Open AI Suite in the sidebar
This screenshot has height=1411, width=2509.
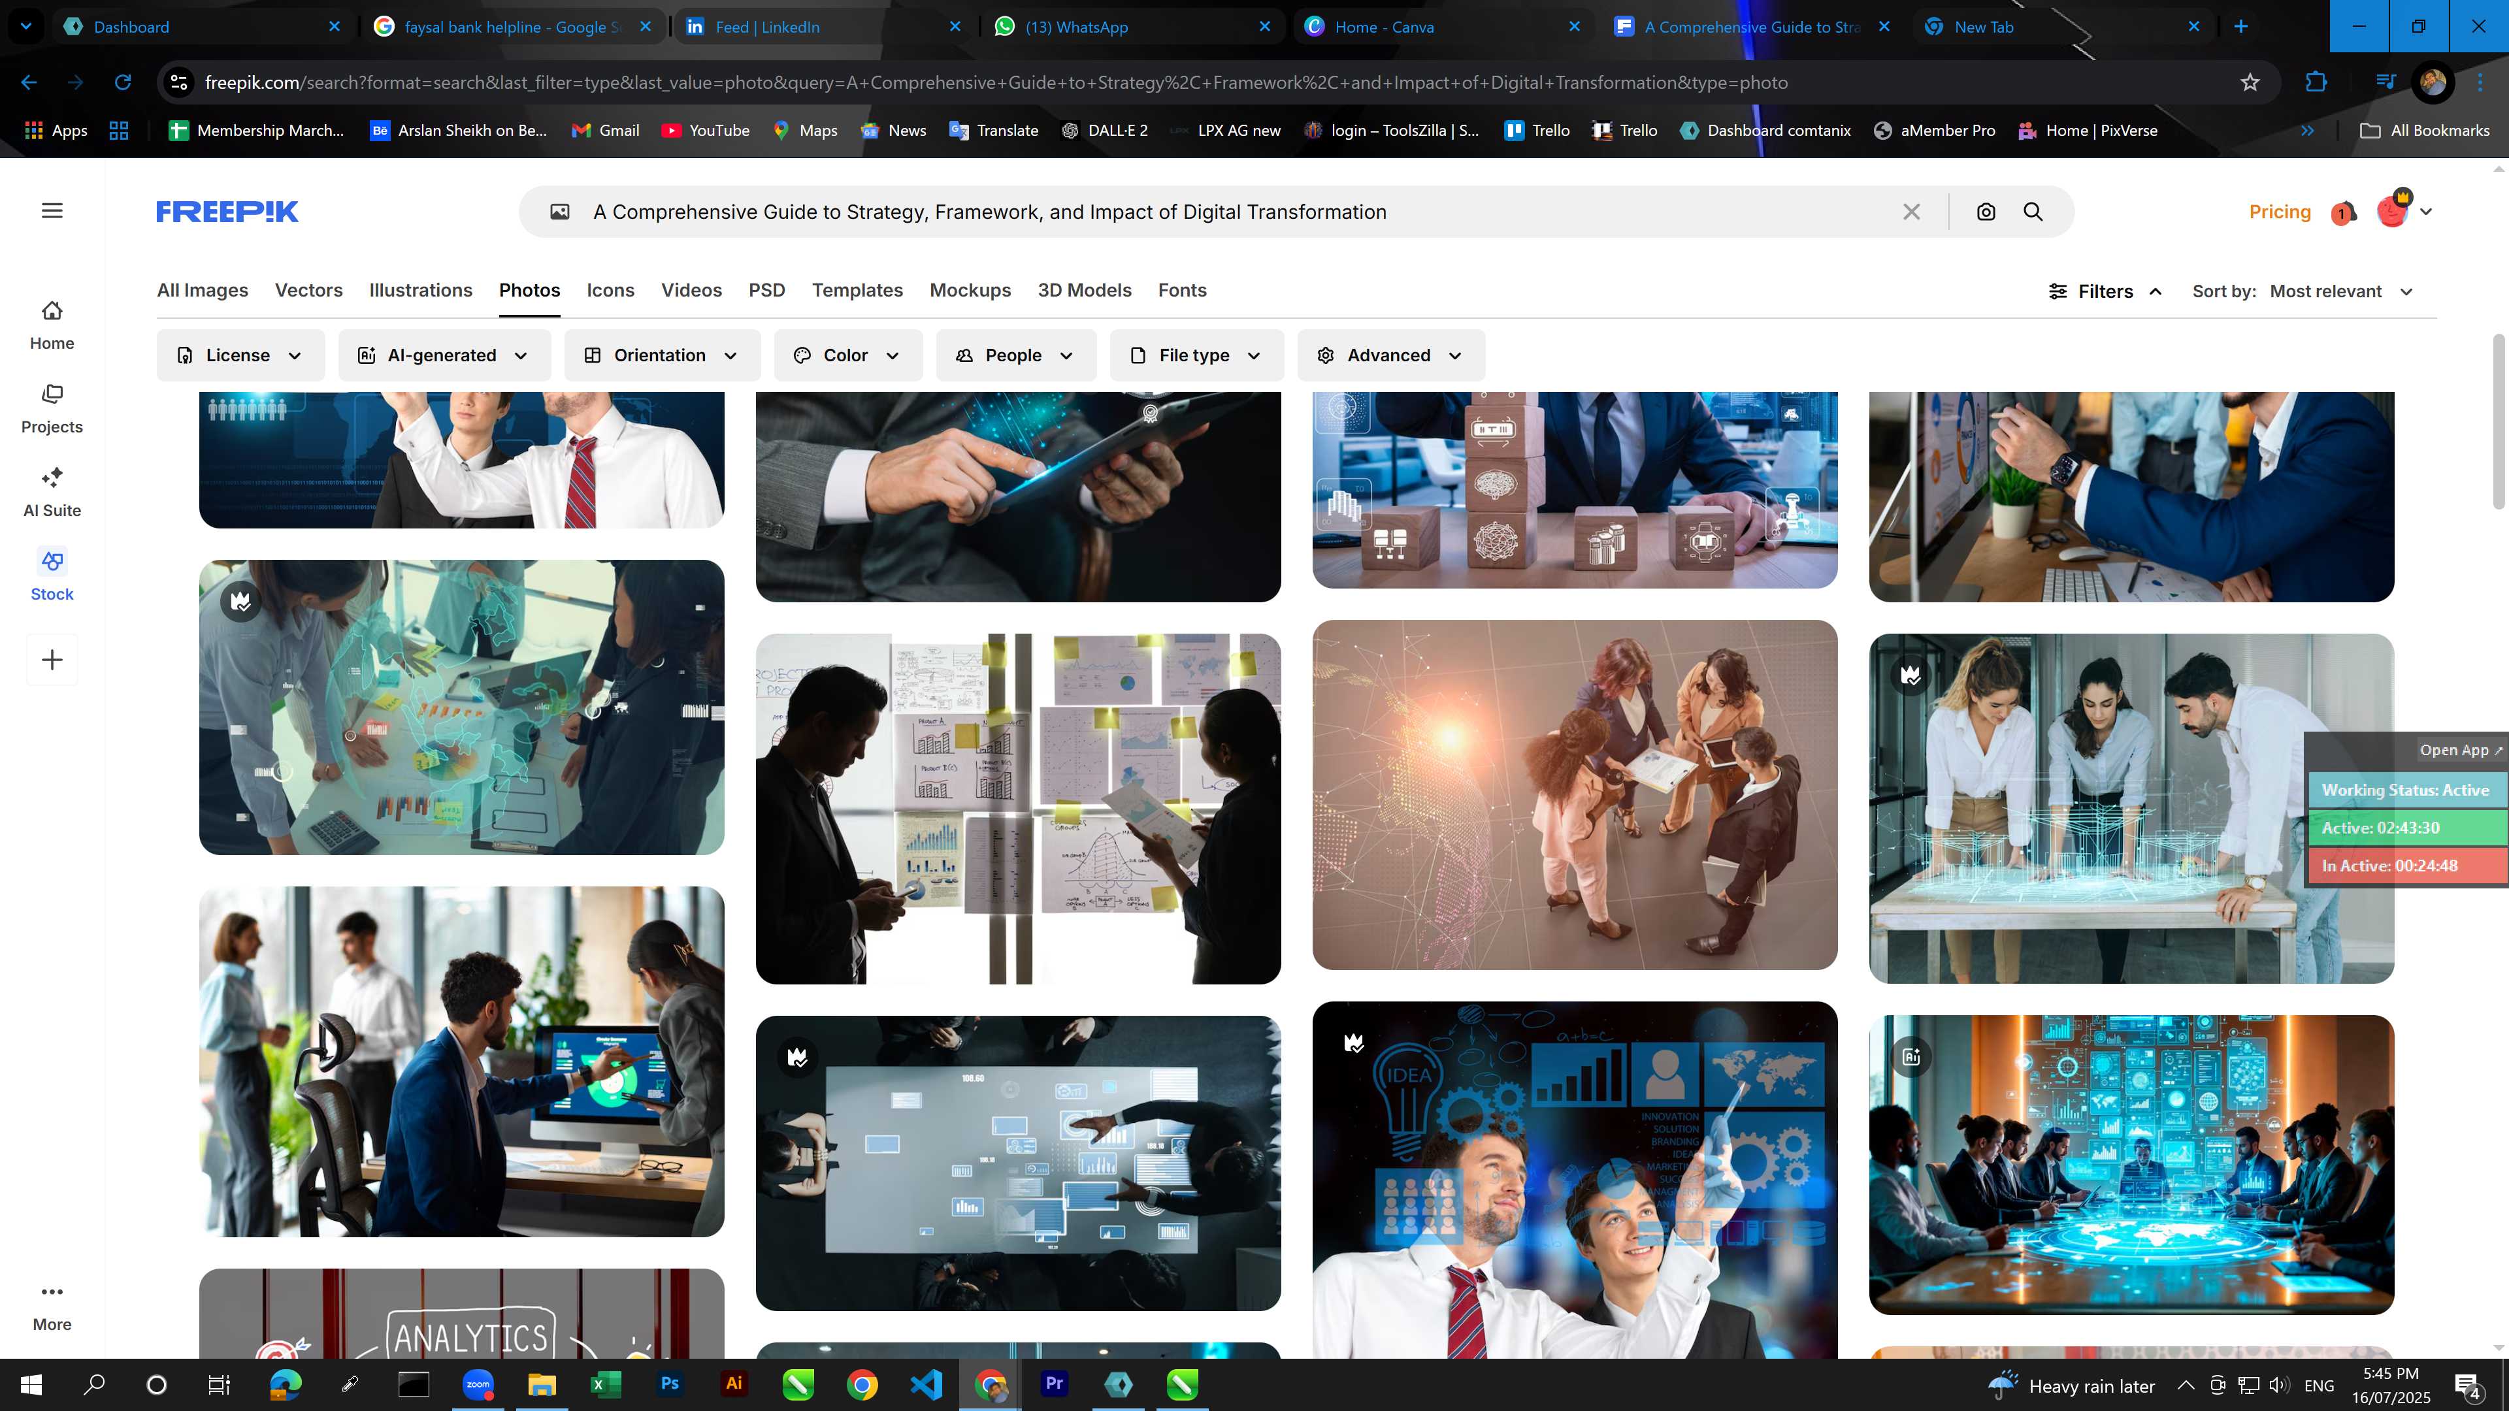point(52,493)
